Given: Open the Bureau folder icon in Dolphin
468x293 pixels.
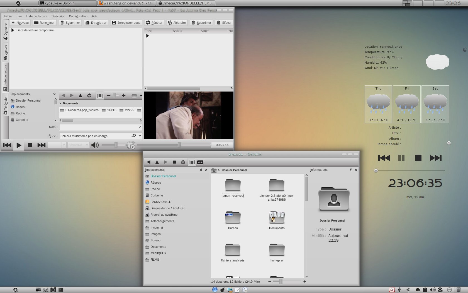Looking at the screenshot, I should [x=233, y=218].
